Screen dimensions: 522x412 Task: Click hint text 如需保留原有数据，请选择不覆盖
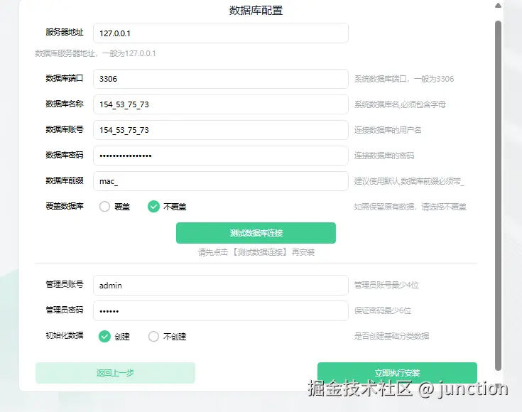410,207
